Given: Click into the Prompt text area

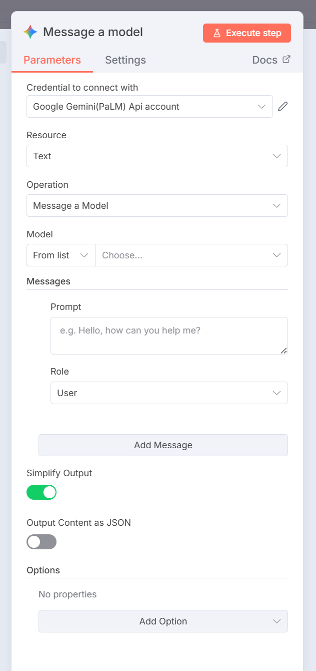Looking at the screenshot, I should 168,335.
